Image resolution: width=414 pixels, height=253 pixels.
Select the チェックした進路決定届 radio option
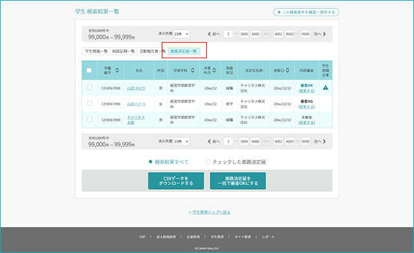coord(208,162)
